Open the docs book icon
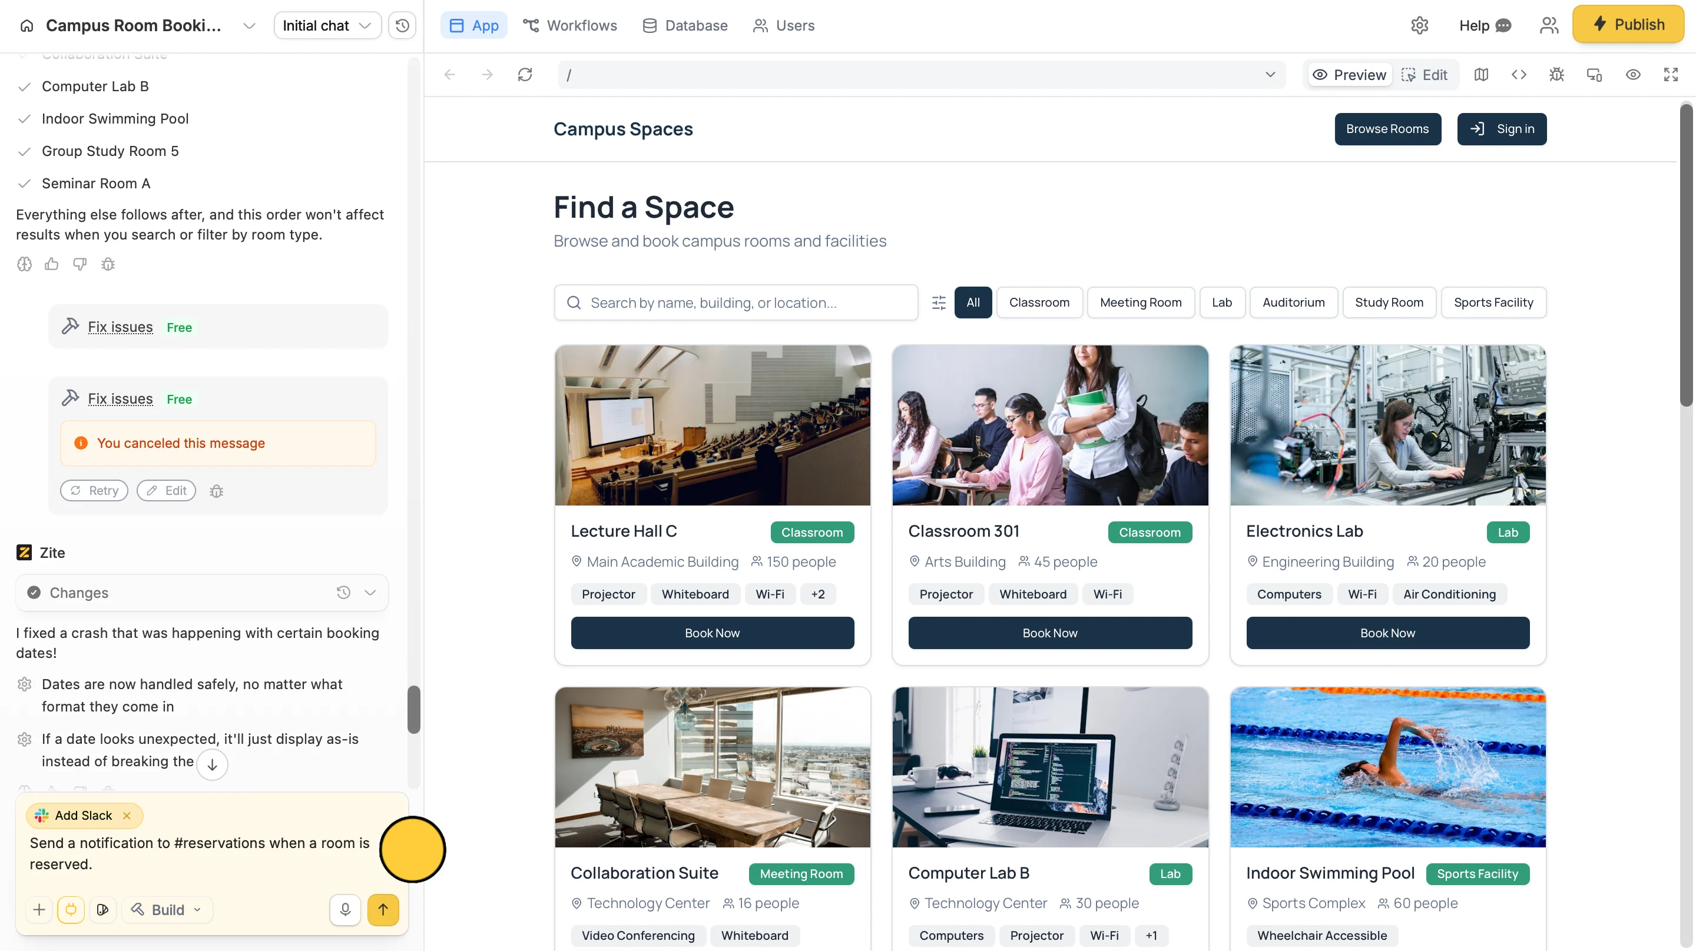This screenshot has height=951, width=1696. coord(1482,75)
